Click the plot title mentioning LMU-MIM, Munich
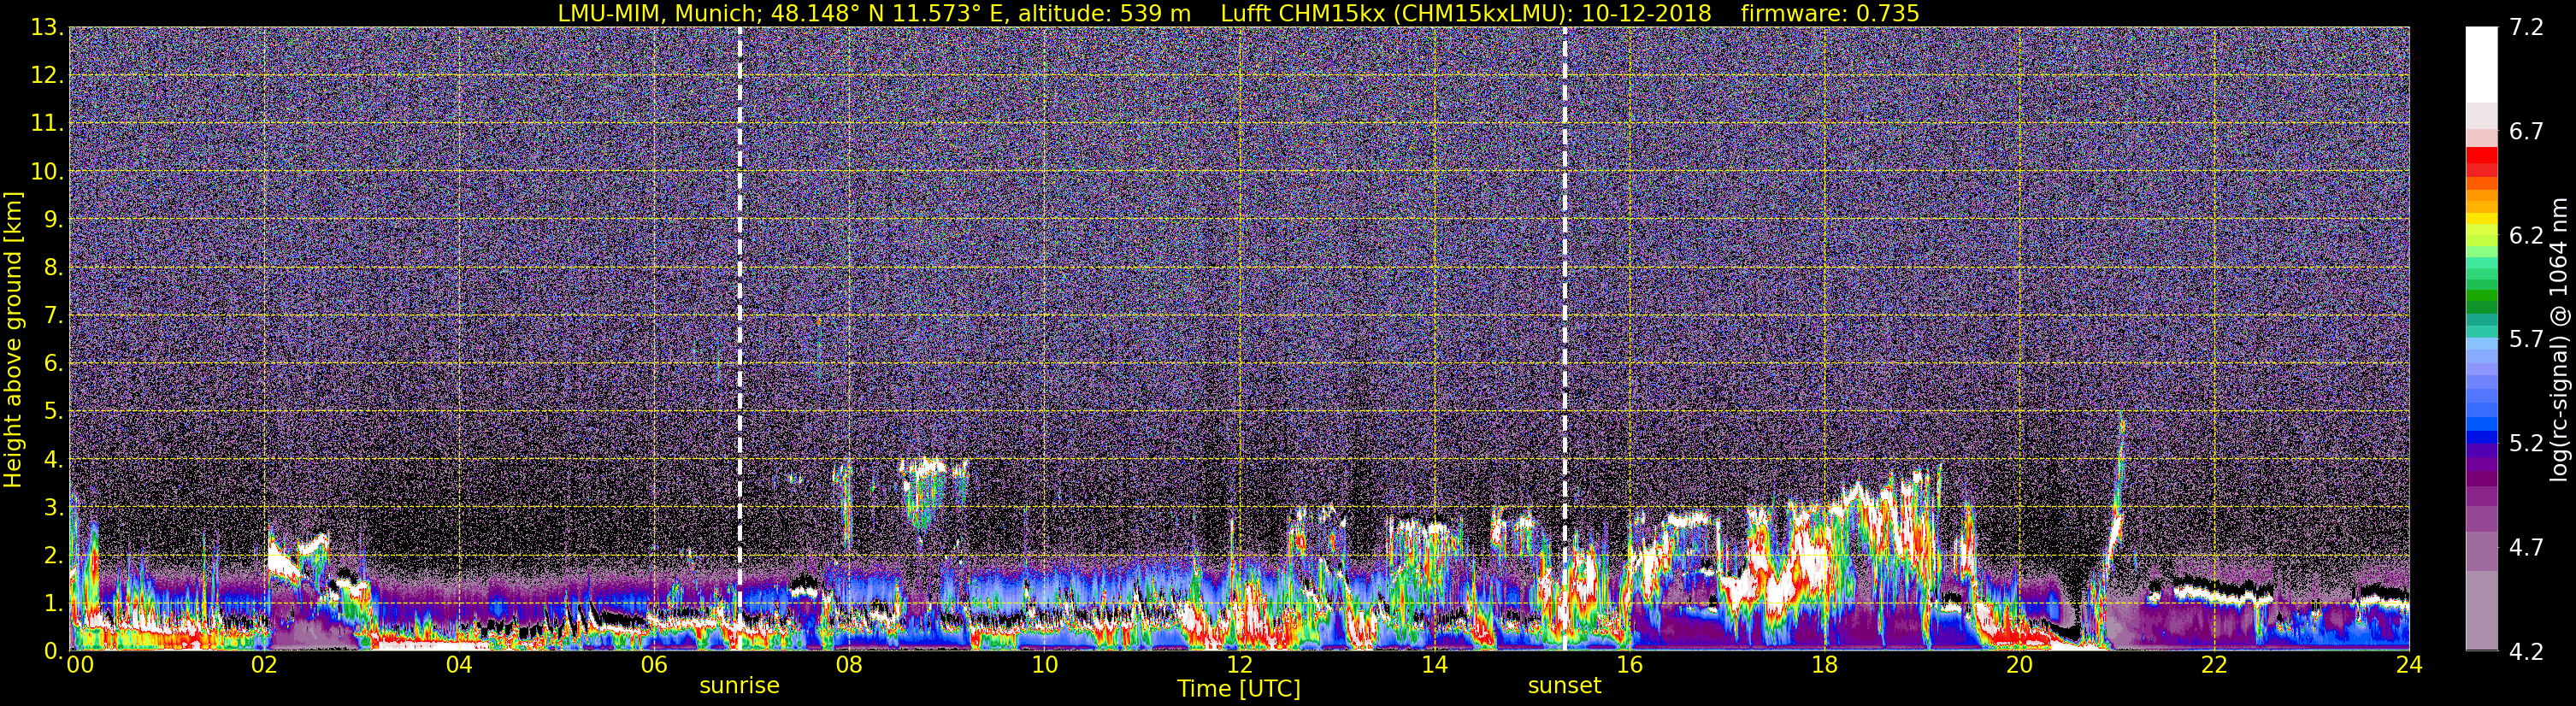This screenshot has width=2576, height=706. (1238, 13)
